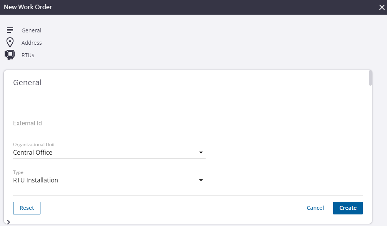Expand the chevron arrow at bottom left
387x226 pixels.
pyautogui.click(x=8, y=222)
